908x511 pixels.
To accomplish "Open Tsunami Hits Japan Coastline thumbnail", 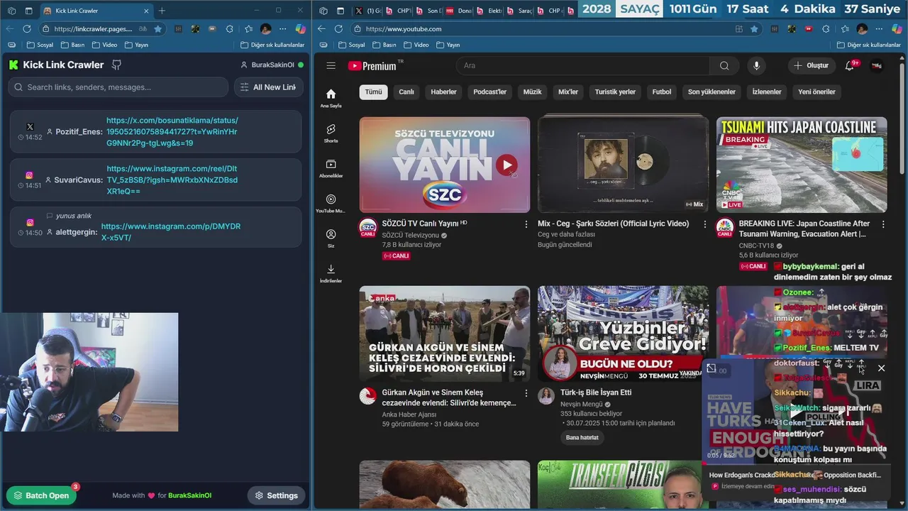I will [802, 165].
